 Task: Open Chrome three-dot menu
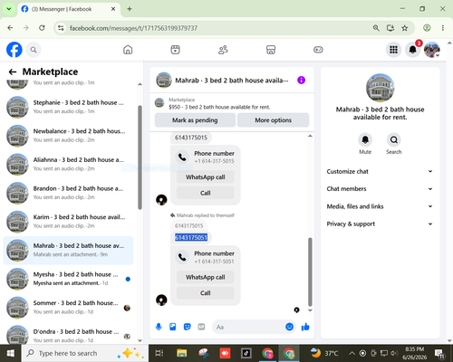click(443, 28)
